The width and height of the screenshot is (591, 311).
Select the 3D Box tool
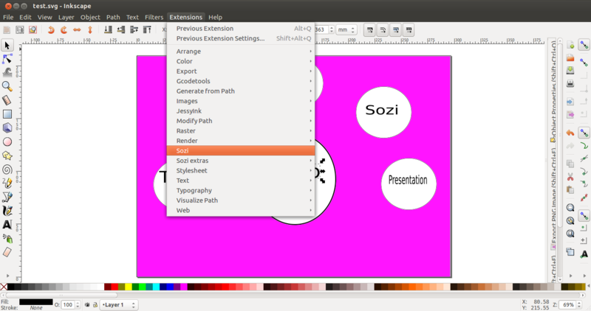(x=7, y=127)
